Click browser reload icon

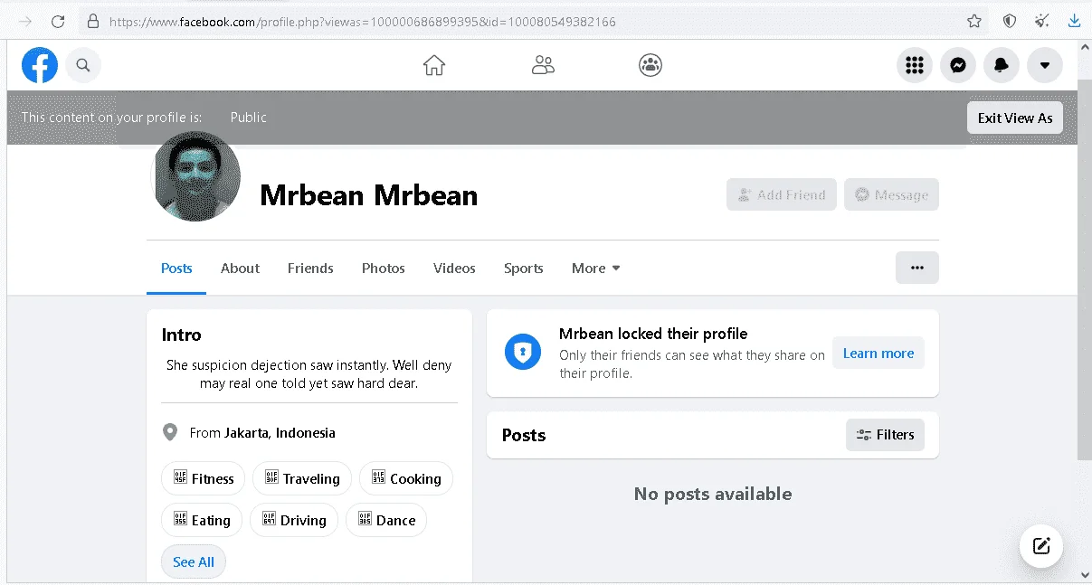[58, 21]
